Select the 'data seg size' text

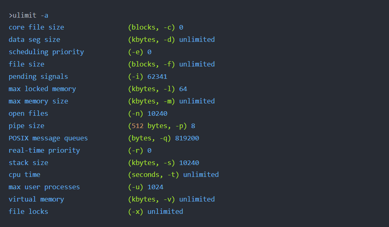point(34,39)
